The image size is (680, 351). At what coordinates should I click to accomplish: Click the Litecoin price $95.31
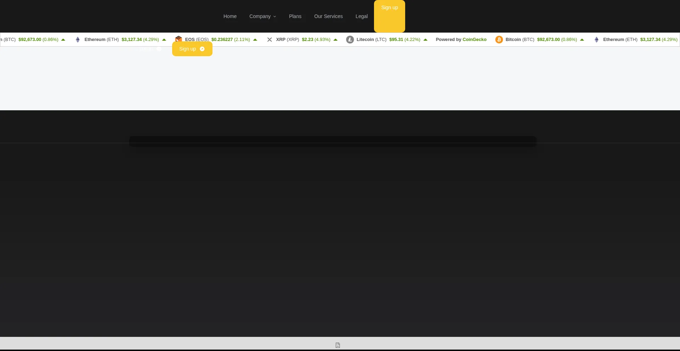(396, 40)
